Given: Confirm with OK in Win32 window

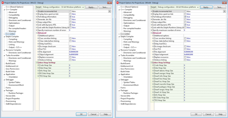Looking at the screenshot, I should click(x=81, y=114).
